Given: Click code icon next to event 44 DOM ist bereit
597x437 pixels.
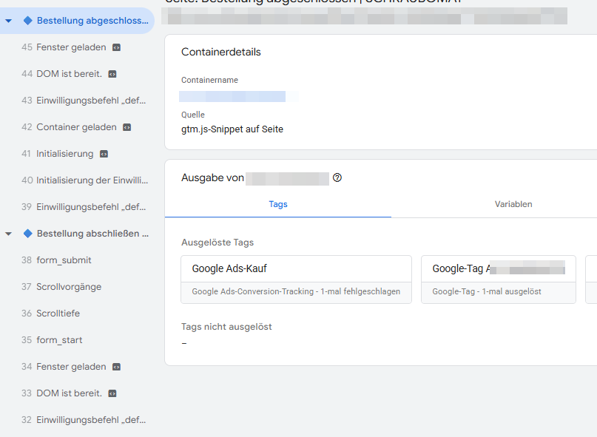Looking at the screenshot, I should pos(112,74).
